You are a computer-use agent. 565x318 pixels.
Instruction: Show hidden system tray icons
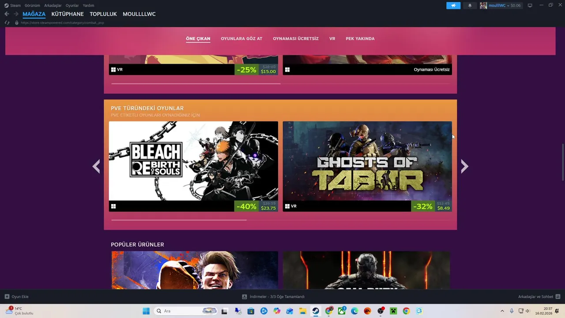click(502, 311)
